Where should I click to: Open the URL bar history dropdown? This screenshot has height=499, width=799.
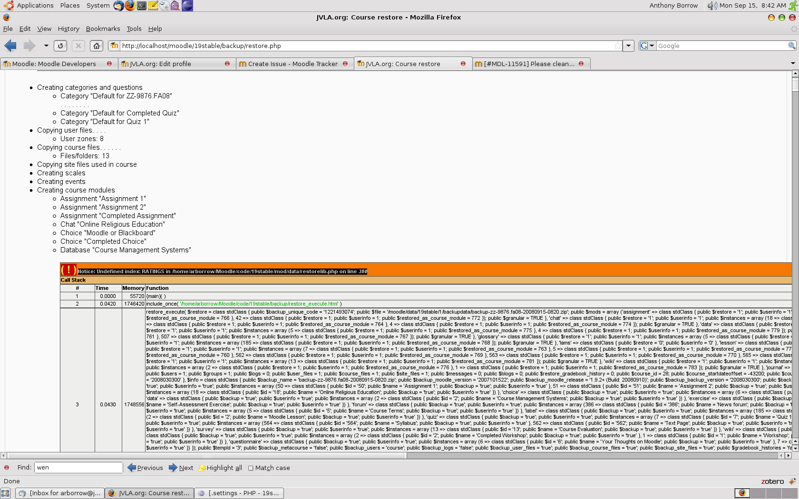628,46
